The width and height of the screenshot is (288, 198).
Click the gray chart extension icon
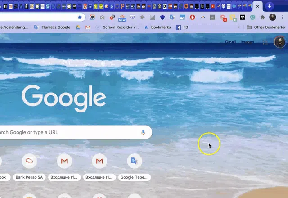coord(152,18)
